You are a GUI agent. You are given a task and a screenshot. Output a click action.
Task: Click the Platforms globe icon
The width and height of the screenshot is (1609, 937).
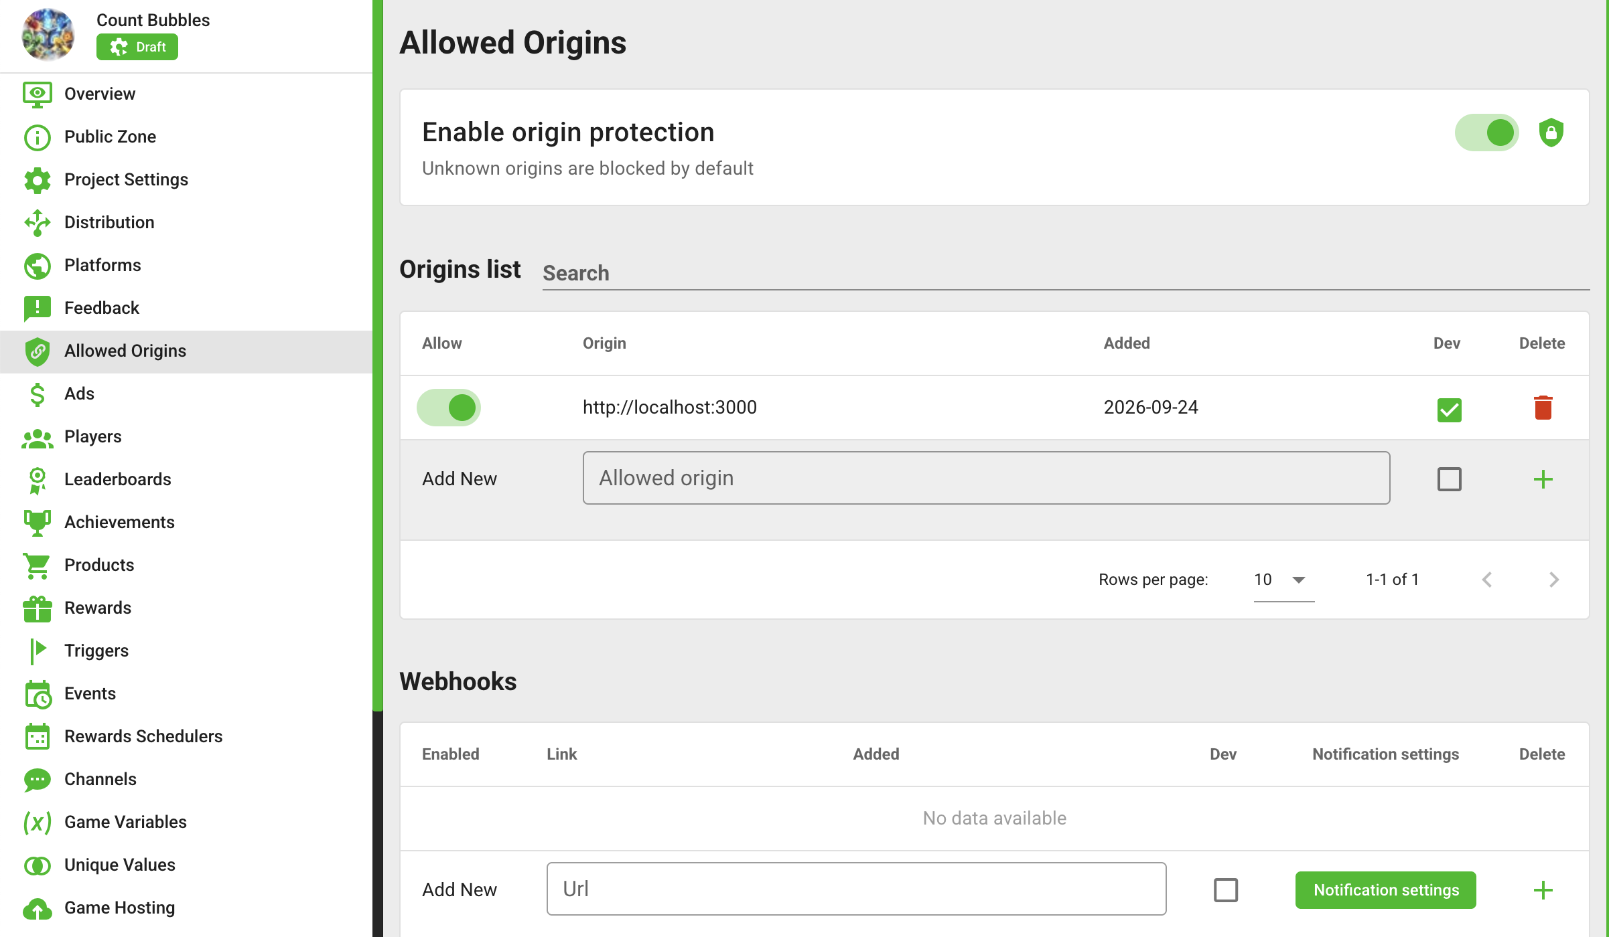coord(38,266)
